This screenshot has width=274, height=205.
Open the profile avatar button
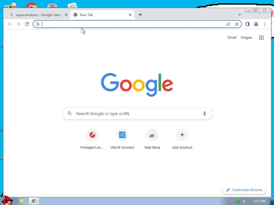(x=256, y=24)
